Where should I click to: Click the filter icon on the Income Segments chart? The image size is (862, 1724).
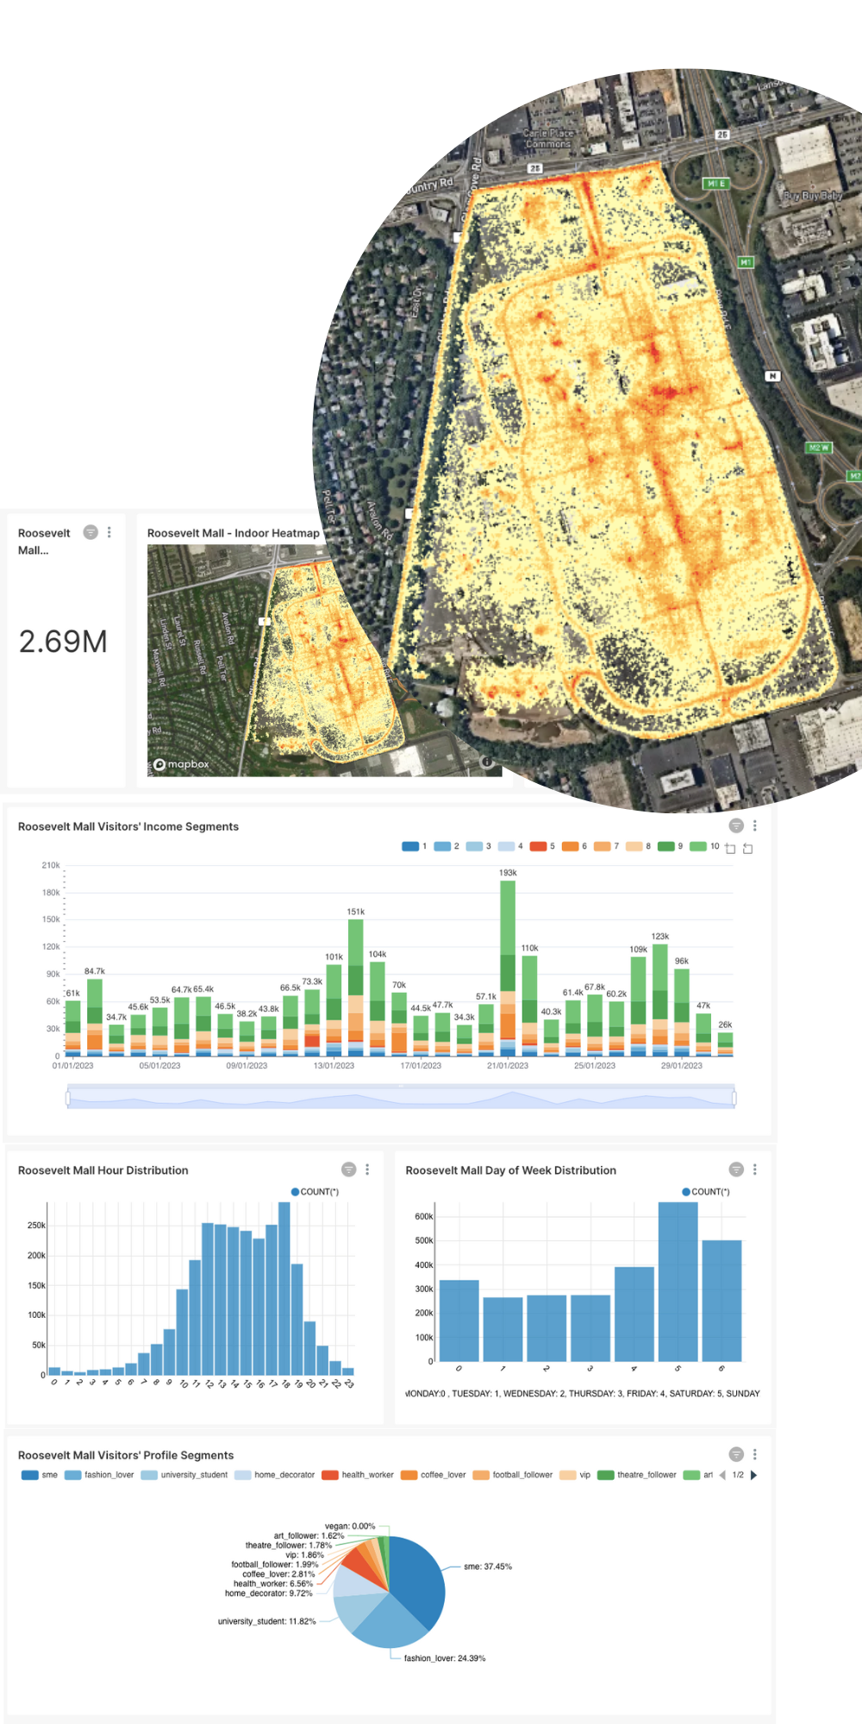tap(736, 825)
